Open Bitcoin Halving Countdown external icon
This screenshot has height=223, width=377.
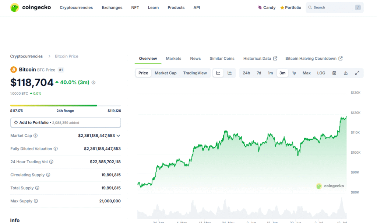(x=341, y=59)
